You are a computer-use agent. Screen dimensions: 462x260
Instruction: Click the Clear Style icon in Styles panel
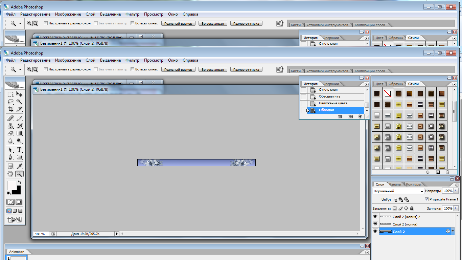[428, 172]
